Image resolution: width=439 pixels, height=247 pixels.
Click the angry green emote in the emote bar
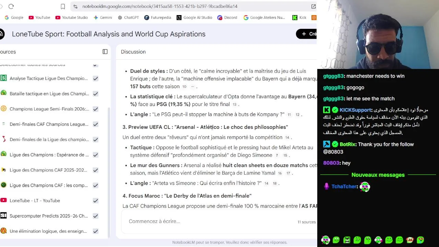click(x=347, y=240)
